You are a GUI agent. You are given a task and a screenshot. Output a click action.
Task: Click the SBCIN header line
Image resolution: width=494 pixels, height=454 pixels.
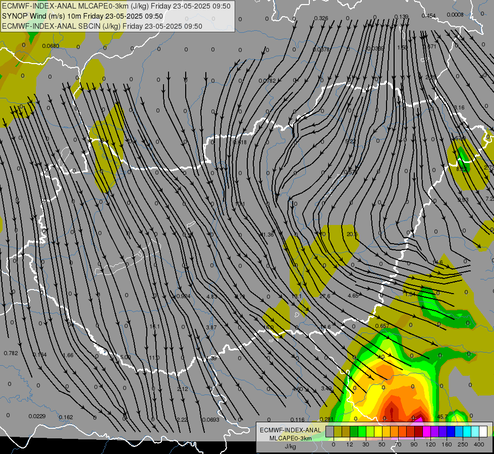pyautogui.click(x=102, y=26)
